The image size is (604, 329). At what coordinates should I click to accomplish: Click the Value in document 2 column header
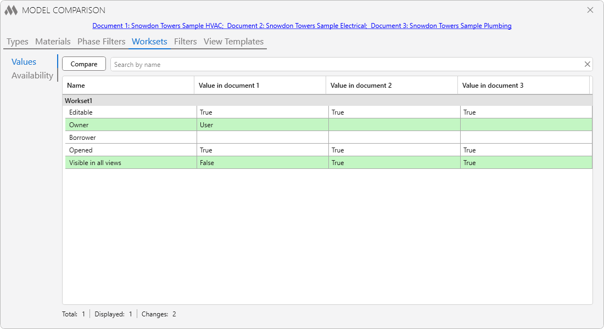tap(392, 86)
